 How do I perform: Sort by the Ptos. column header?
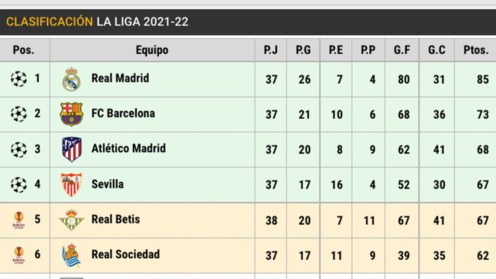coord(476,50)
